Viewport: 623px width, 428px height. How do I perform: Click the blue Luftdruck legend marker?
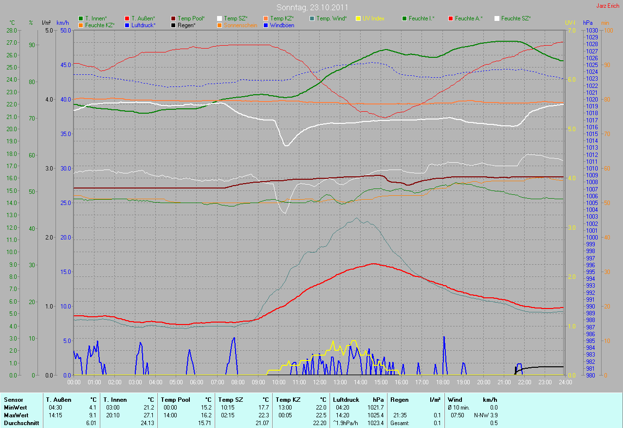127,25
